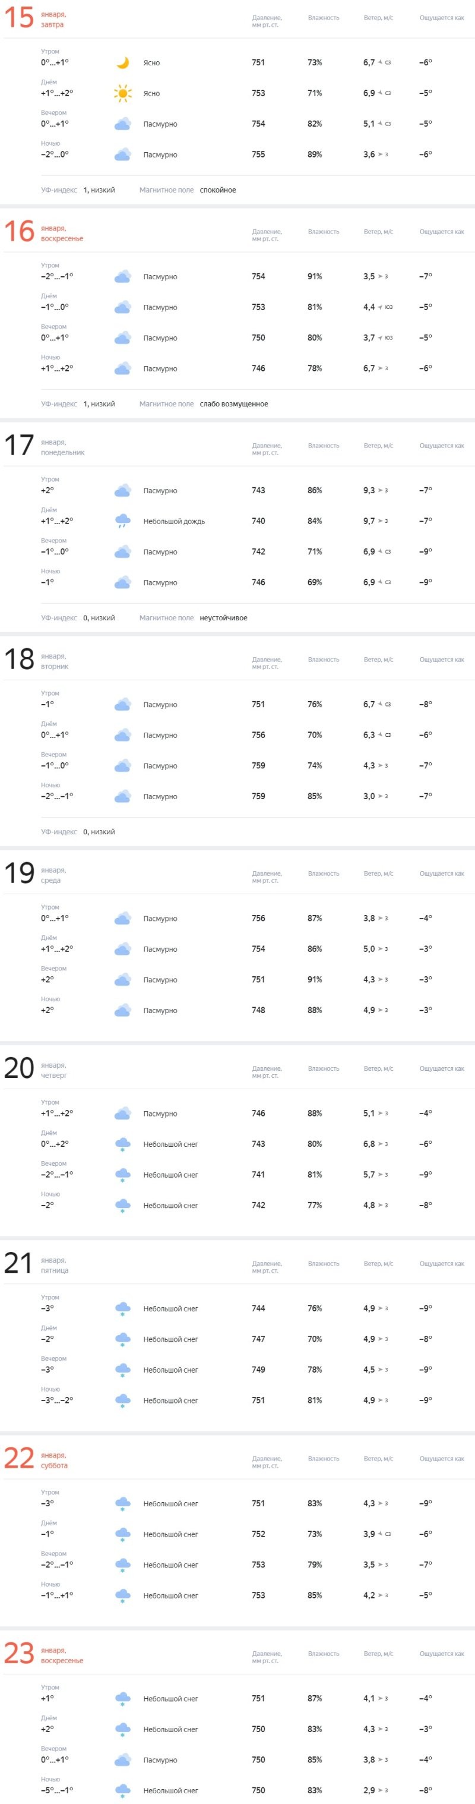Click the moon icon for January 15 morning
The width and height of the screenshot is (475, 1804).
coord(122,63)
